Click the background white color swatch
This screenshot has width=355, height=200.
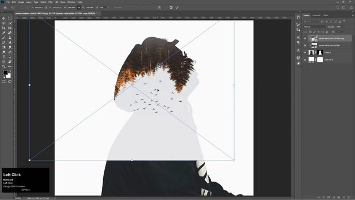click(x=9, y=76)
